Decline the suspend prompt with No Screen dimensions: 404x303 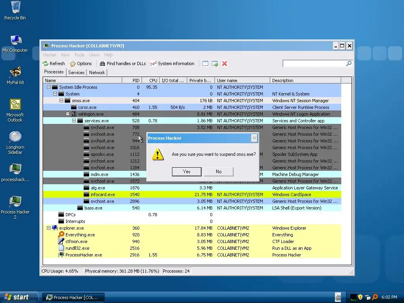[219, 172]
